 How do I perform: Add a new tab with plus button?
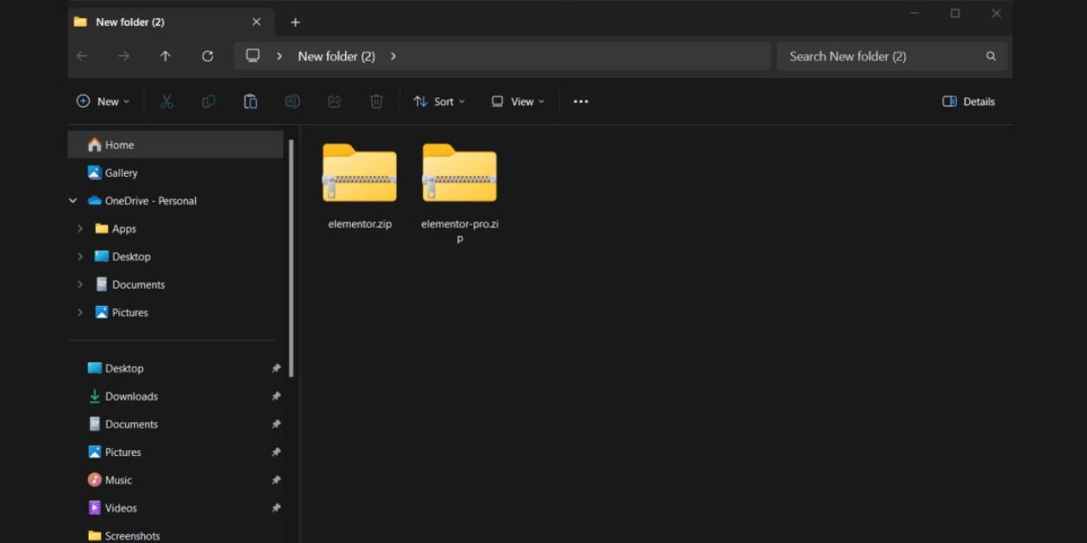pyautogui.click(x=295, y=22)
